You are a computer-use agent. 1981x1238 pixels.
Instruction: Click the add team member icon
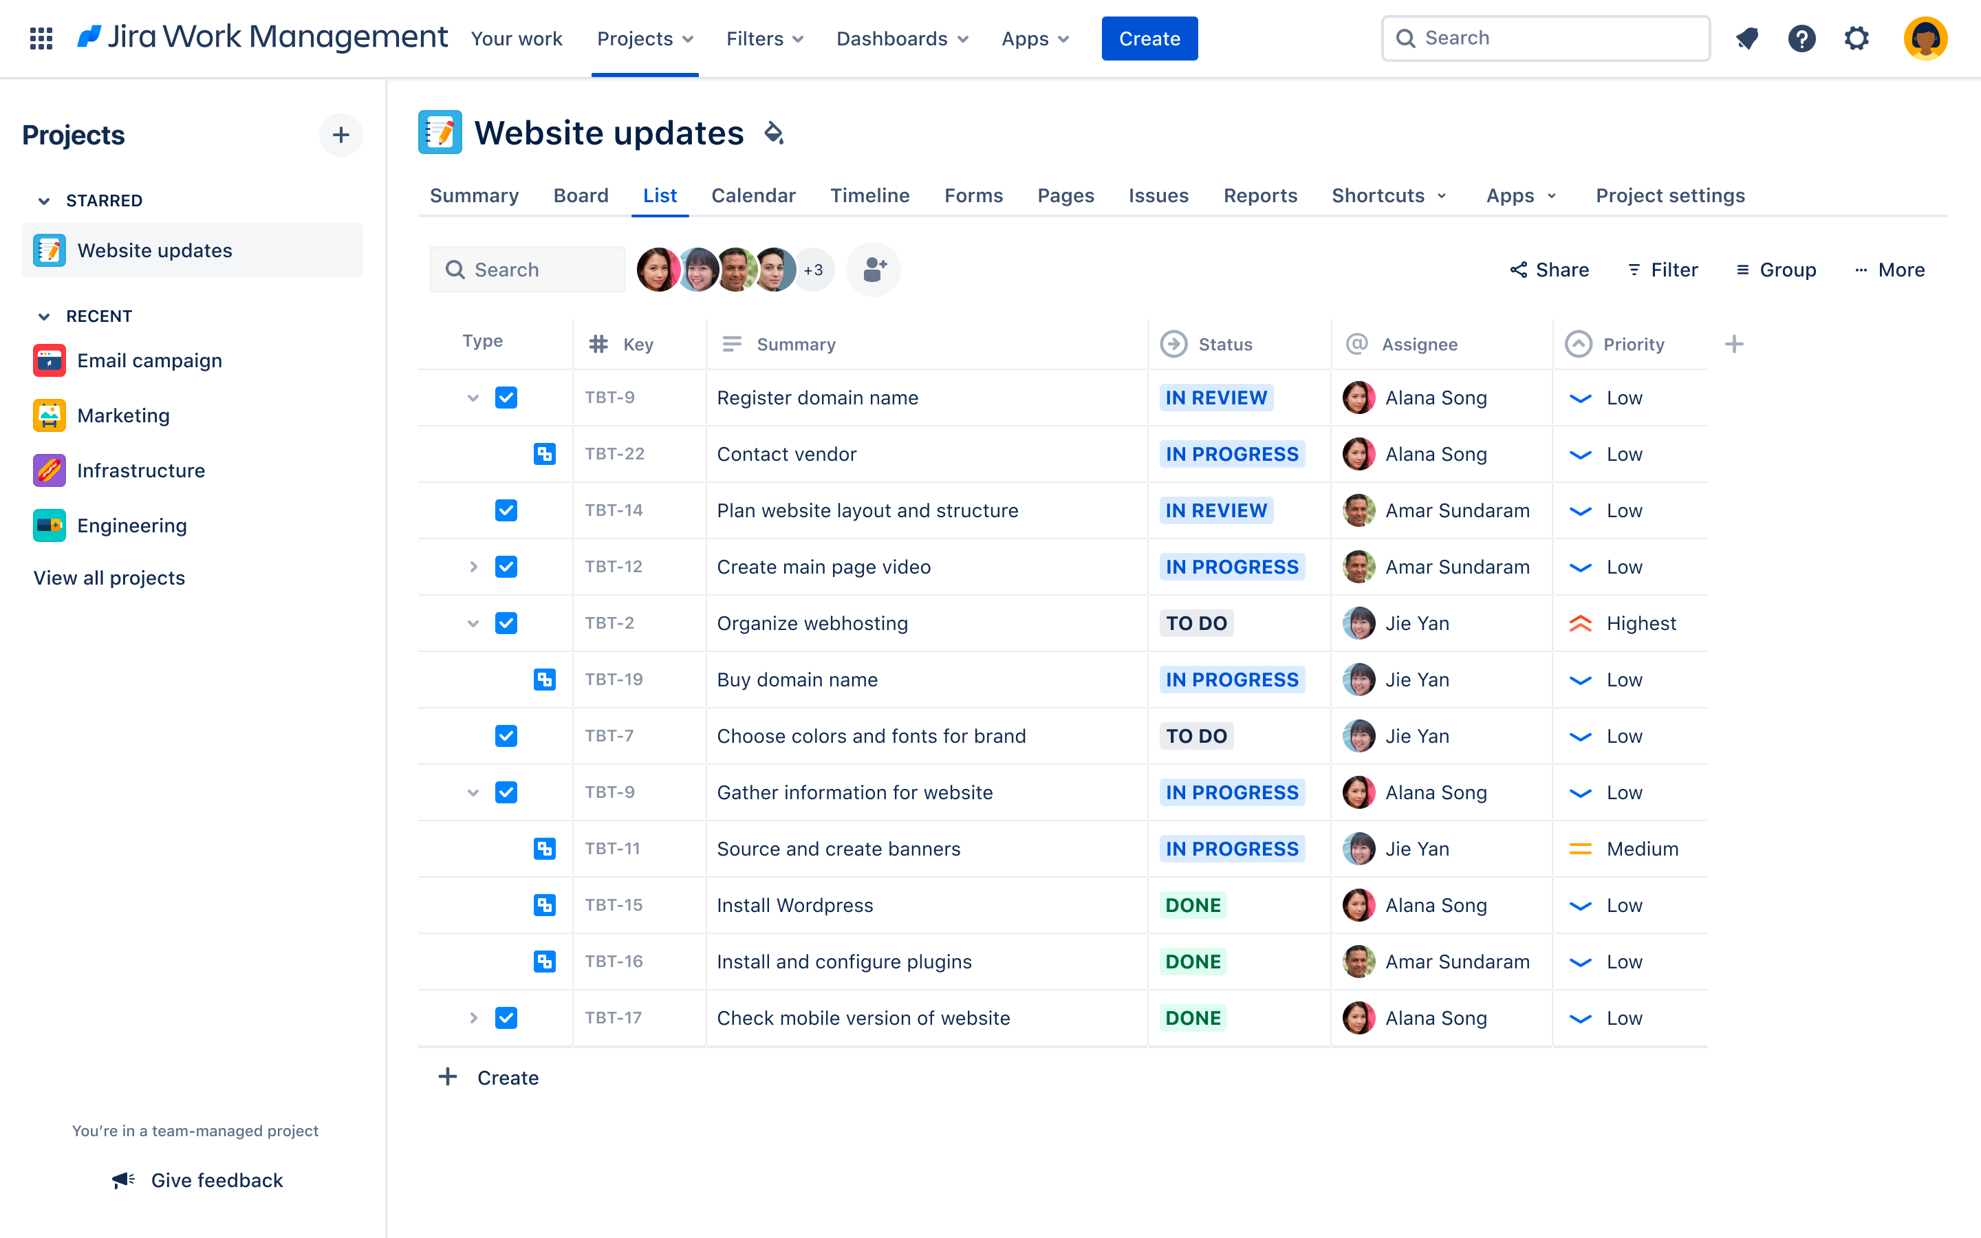874,268
